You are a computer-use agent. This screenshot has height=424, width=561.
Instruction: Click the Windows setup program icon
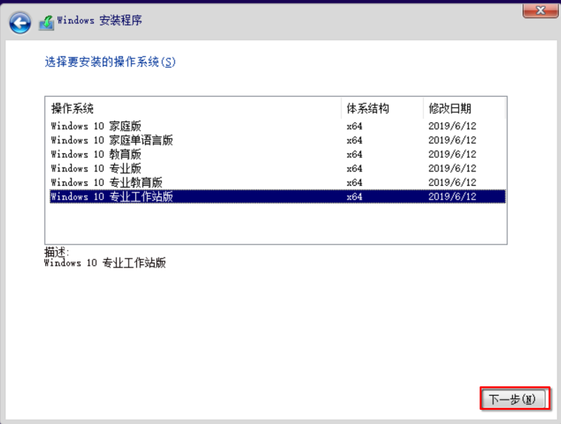coord(47,22)
